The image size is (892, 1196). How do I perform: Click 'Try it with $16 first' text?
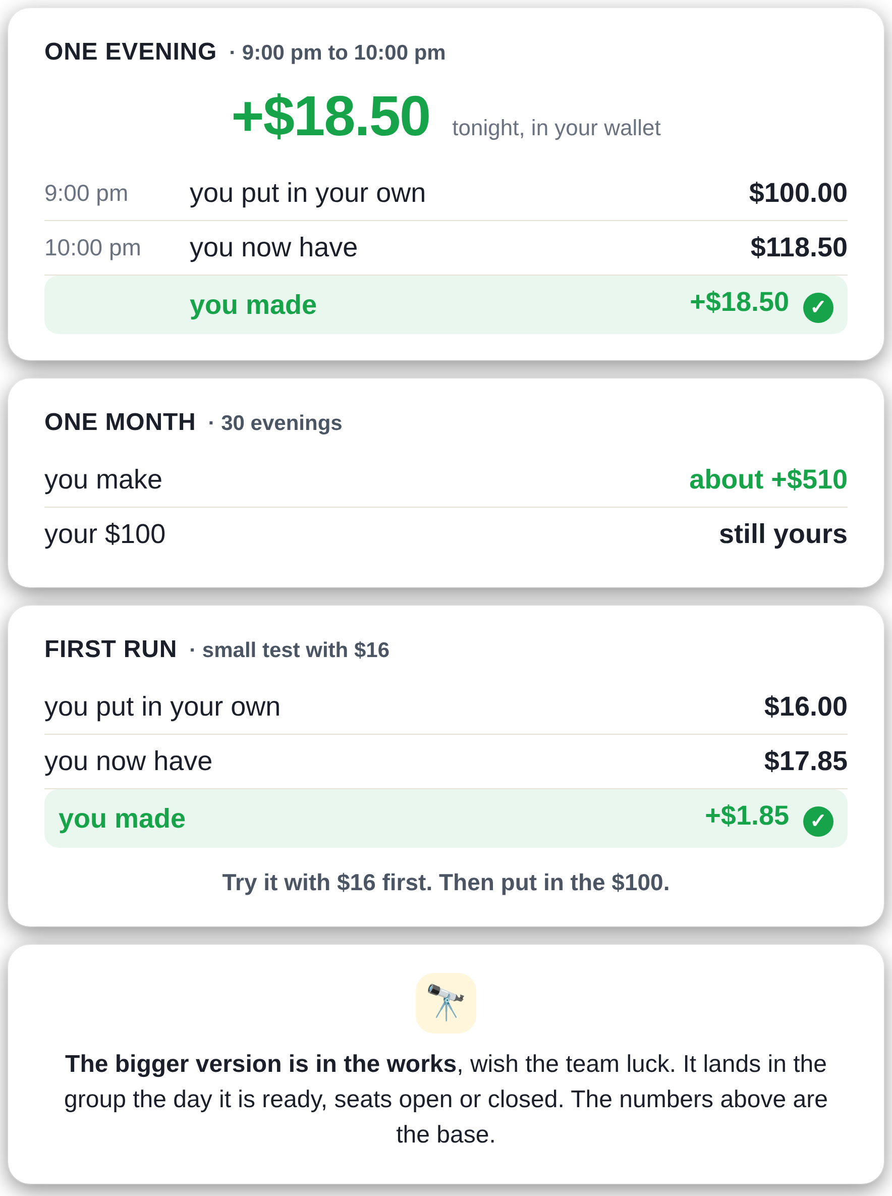(x=327, y=882)
